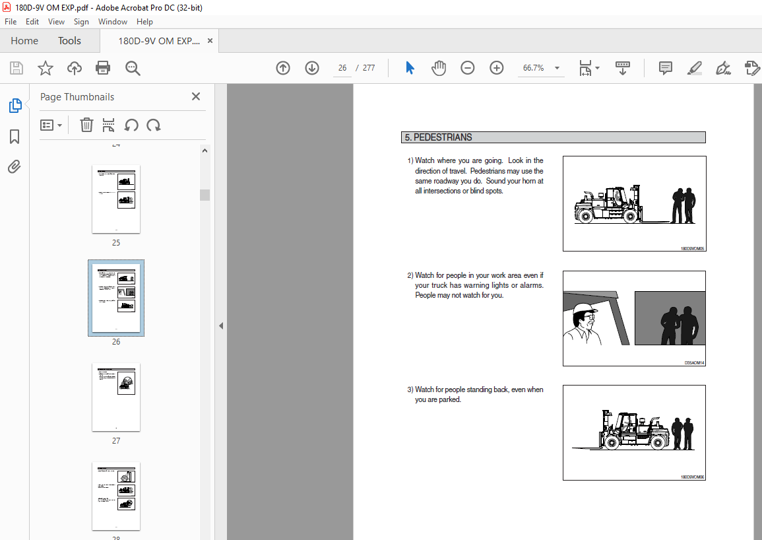
Task: Select the Add comment tool
Action: coord(665,68)
